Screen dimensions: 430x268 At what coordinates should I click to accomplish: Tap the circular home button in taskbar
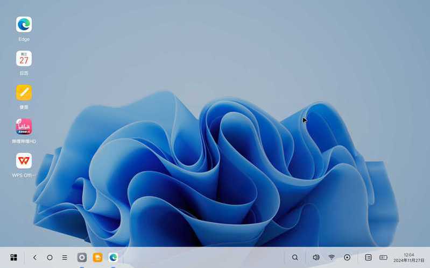[x=50, y=257]
